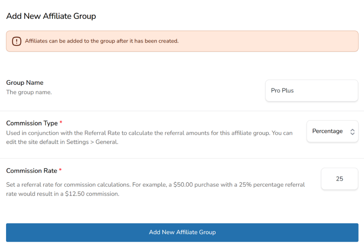
Task: Click the Group Name field label
Action: (25, 82)
